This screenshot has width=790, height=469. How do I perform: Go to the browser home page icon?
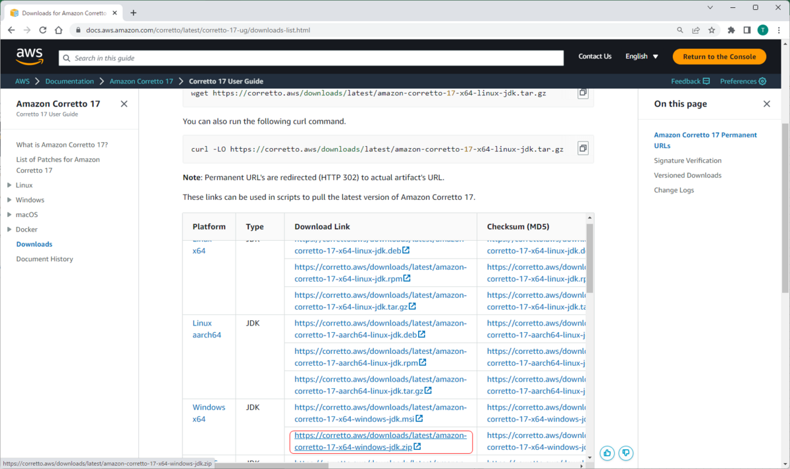pos(59,30)
